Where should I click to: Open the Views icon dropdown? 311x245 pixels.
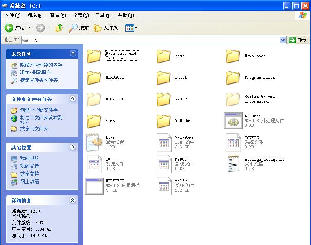[x=131, y=28]
